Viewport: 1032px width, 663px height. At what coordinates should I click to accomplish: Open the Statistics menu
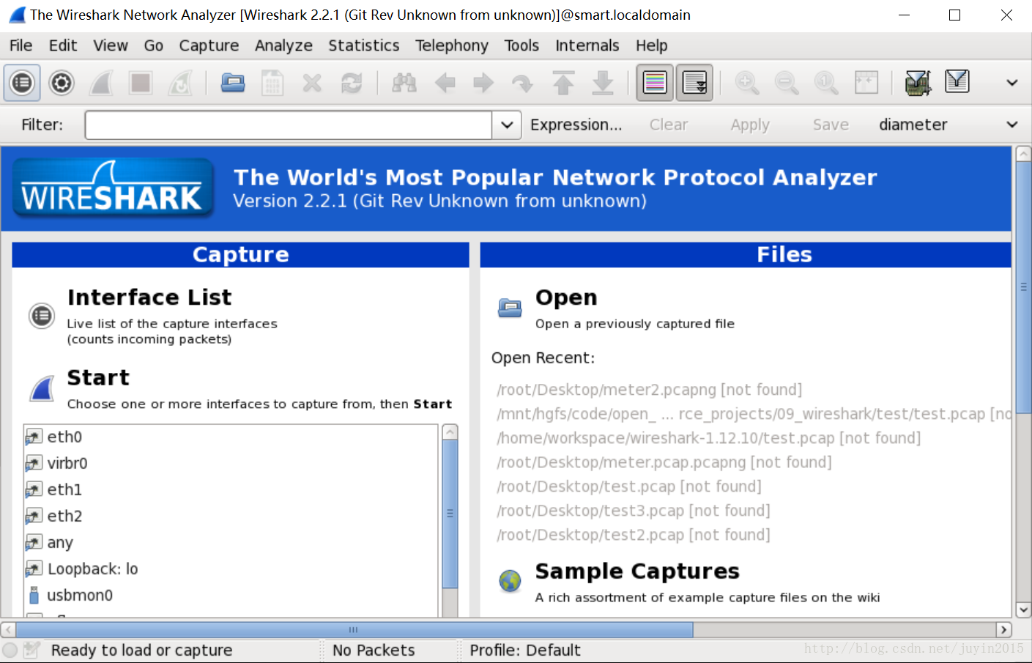[364, 45]
